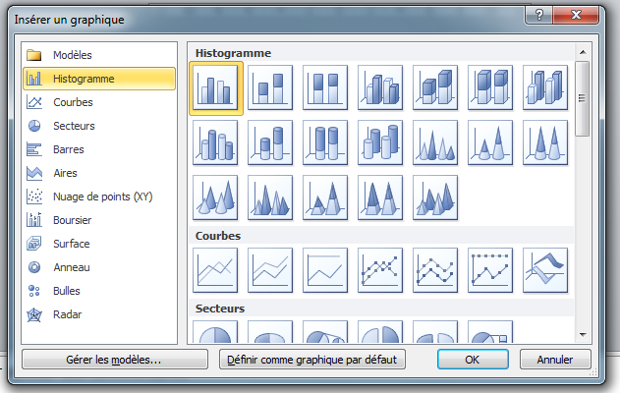The height and width of the screenshot is (393, 620).
Task: Click the scrollbar down arrow
Action: 583,335
